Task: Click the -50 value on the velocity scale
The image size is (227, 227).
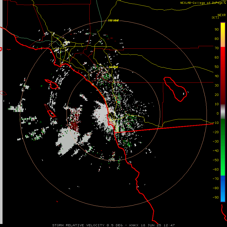Action: tap(216, 160)
